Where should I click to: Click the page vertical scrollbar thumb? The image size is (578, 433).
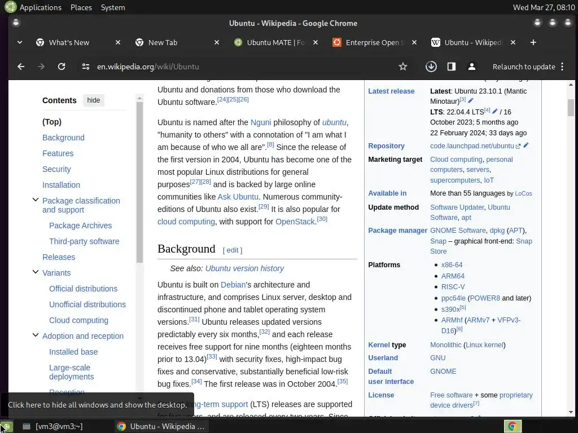coord(571,108)
